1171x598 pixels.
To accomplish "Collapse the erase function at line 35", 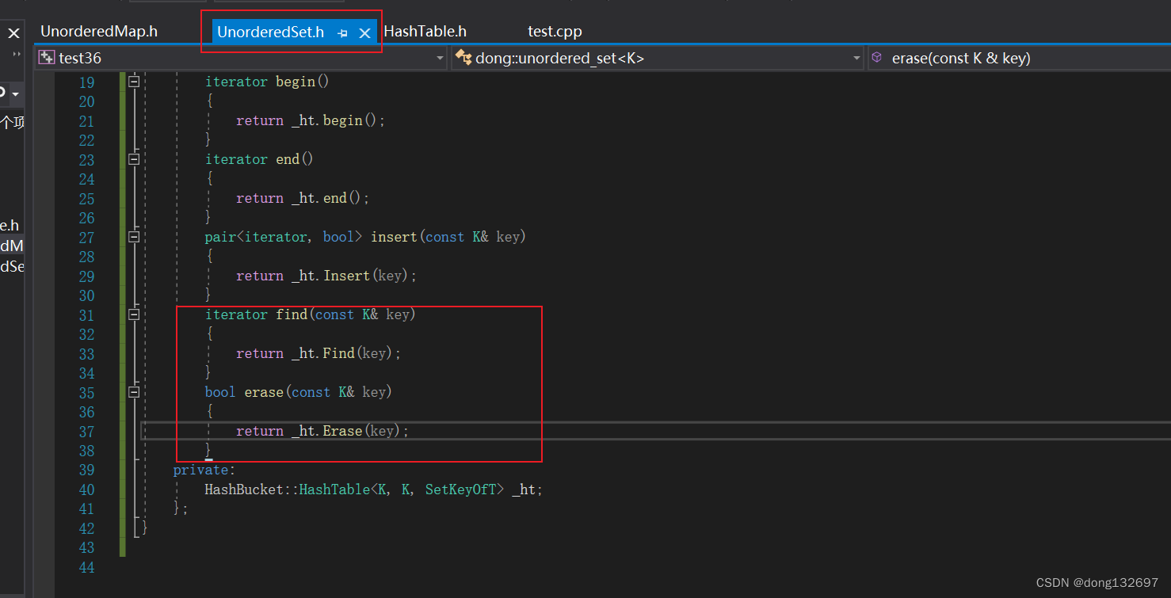I will coord(134,392).
